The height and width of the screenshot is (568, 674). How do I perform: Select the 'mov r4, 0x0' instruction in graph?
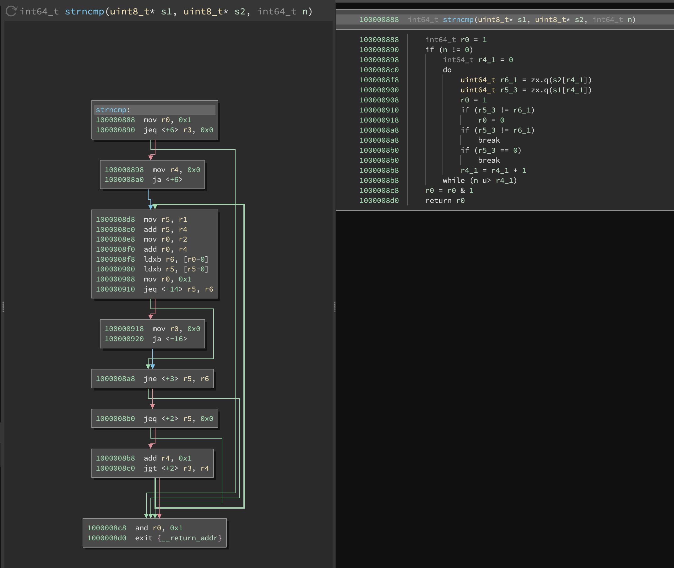176,170
